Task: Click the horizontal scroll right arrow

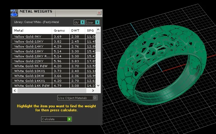Action: [x=93, y=90]
